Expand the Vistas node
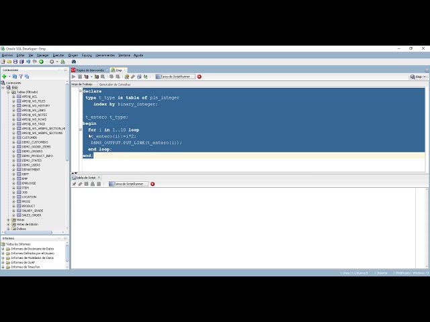 tap(8, 220)
